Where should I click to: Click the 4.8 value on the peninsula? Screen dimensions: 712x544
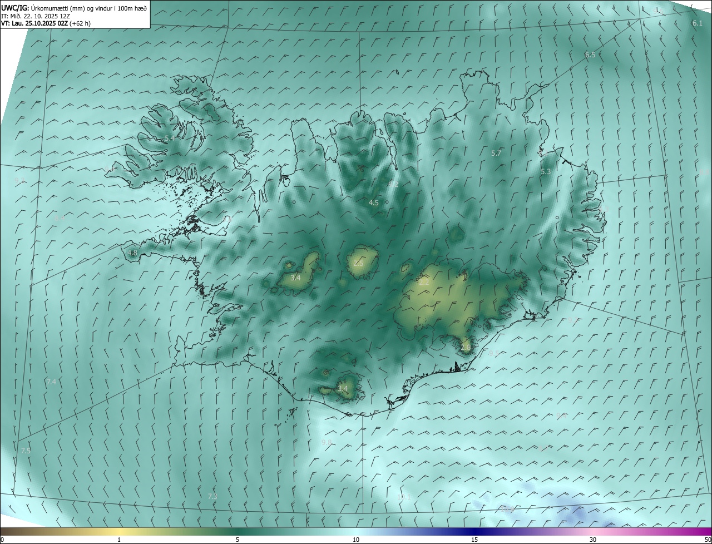(x=132, y=253)
